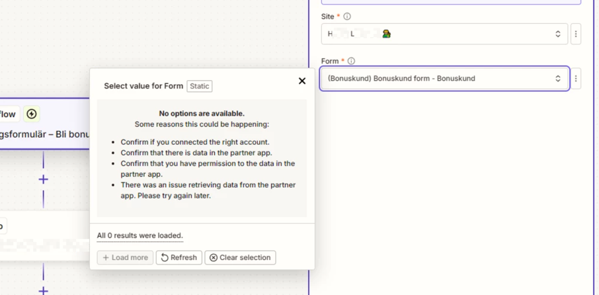Click the info icon next to Form label

pos(351,61)
